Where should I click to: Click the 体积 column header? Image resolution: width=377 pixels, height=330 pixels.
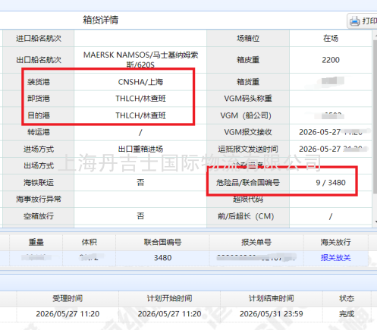(89, 242)
